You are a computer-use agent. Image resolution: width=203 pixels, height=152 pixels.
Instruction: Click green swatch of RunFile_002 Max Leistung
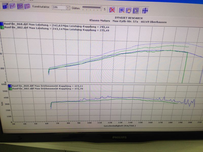tap(2, 28)
